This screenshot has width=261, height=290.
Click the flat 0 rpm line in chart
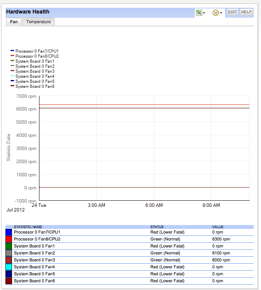144,188
